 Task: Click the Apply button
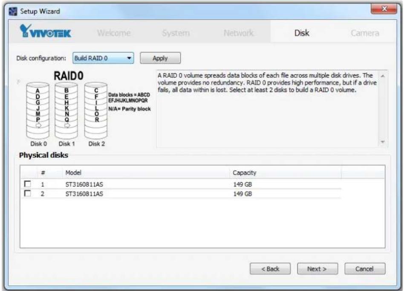coord(160,58)
